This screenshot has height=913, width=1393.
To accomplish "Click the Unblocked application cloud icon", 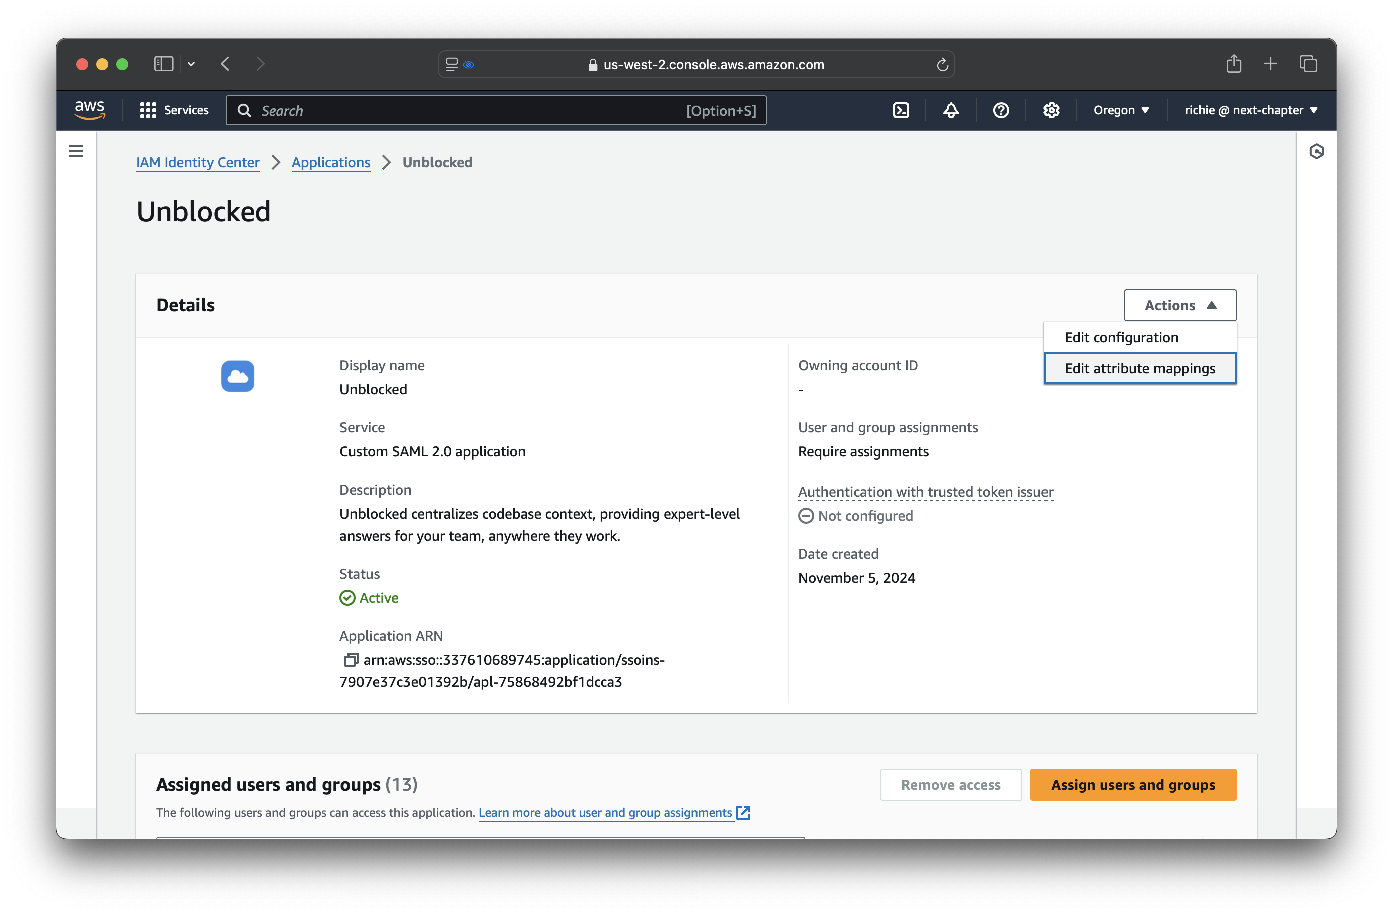I will point(238,376).
